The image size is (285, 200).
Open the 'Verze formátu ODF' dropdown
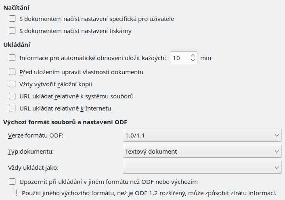click(x=201, y=135)
